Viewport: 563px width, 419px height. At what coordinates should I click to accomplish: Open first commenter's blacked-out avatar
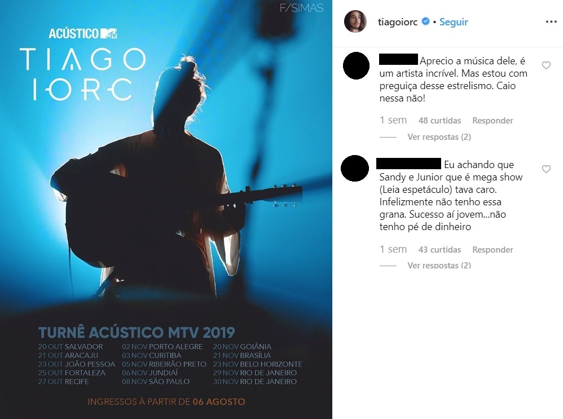coord(356,66)
